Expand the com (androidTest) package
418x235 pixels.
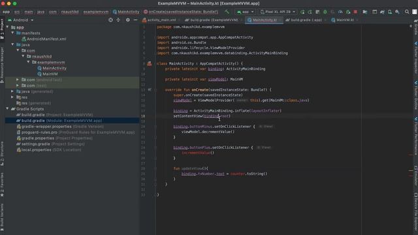pos(18,80)
